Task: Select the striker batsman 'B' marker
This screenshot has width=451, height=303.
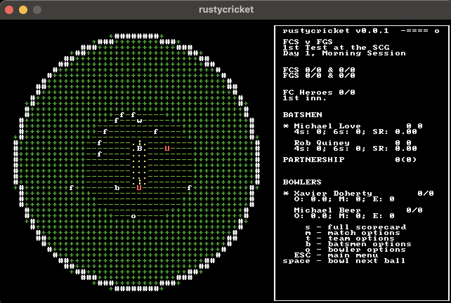Action: tap(139, 149)
